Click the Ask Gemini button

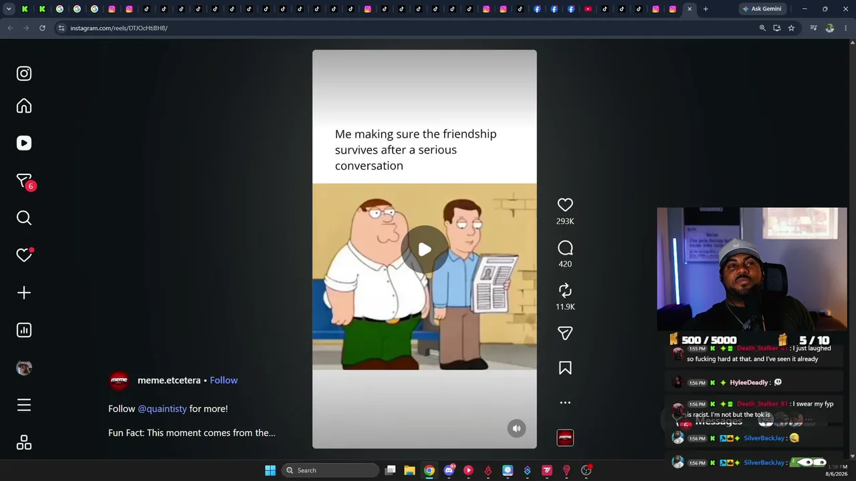(762, 9)
